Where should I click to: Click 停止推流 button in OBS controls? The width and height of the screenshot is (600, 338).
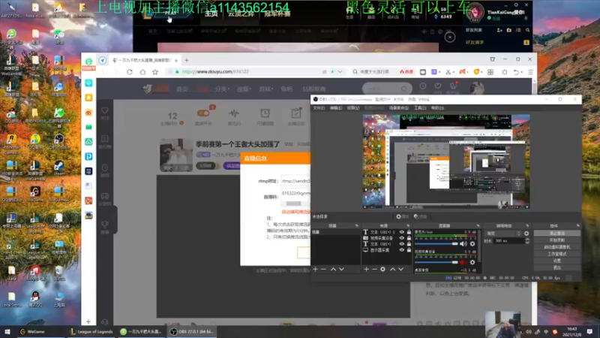pos(556,233)
